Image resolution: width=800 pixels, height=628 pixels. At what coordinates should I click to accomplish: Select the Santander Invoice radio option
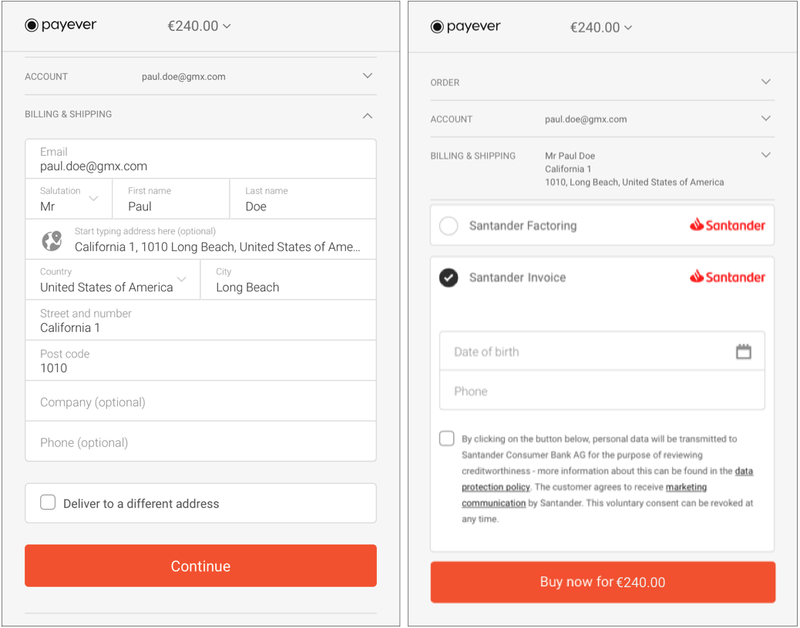point(449,277)
